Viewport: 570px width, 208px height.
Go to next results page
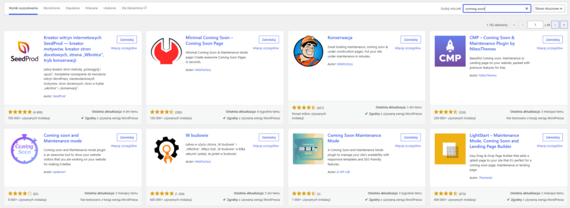pos(555,24)
